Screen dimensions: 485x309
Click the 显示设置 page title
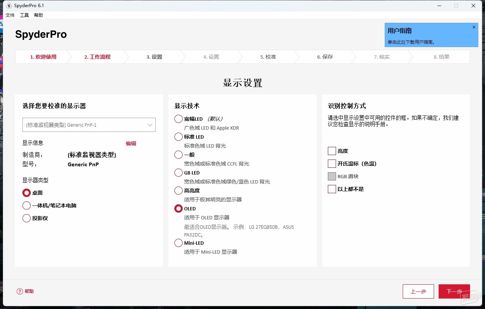242,83
